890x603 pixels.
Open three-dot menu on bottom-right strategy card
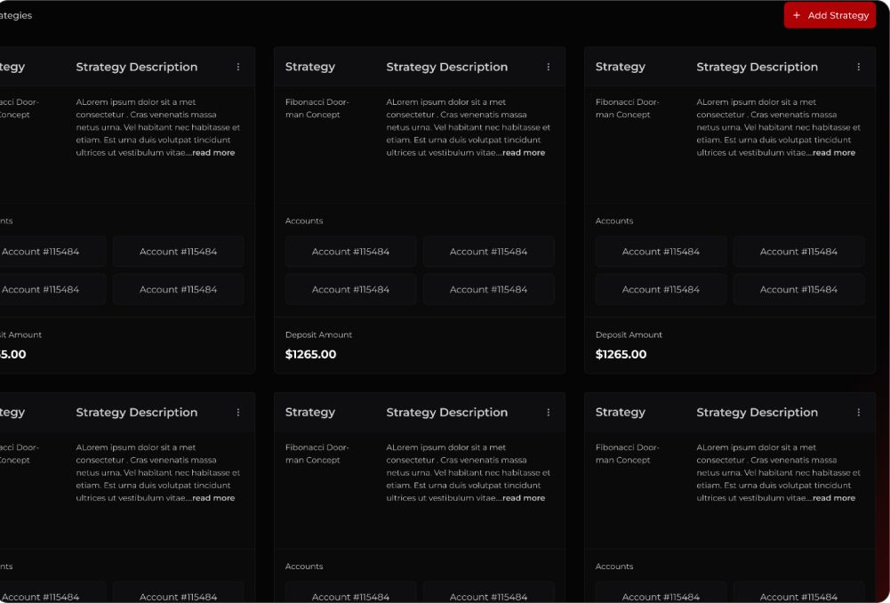(x=858, y=412)
